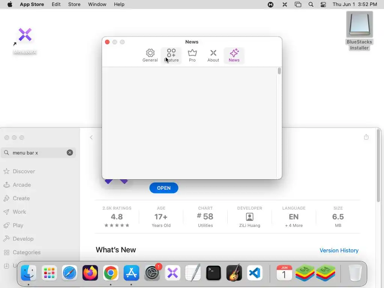Switch to the Feature tab
This screenshot has width=384, height=288.
point(171,55)
